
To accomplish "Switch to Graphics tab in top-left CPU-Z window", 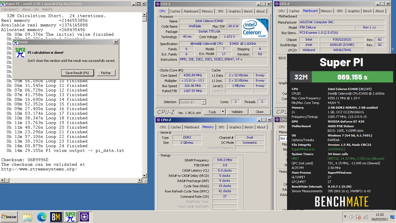I will point(235,11).
